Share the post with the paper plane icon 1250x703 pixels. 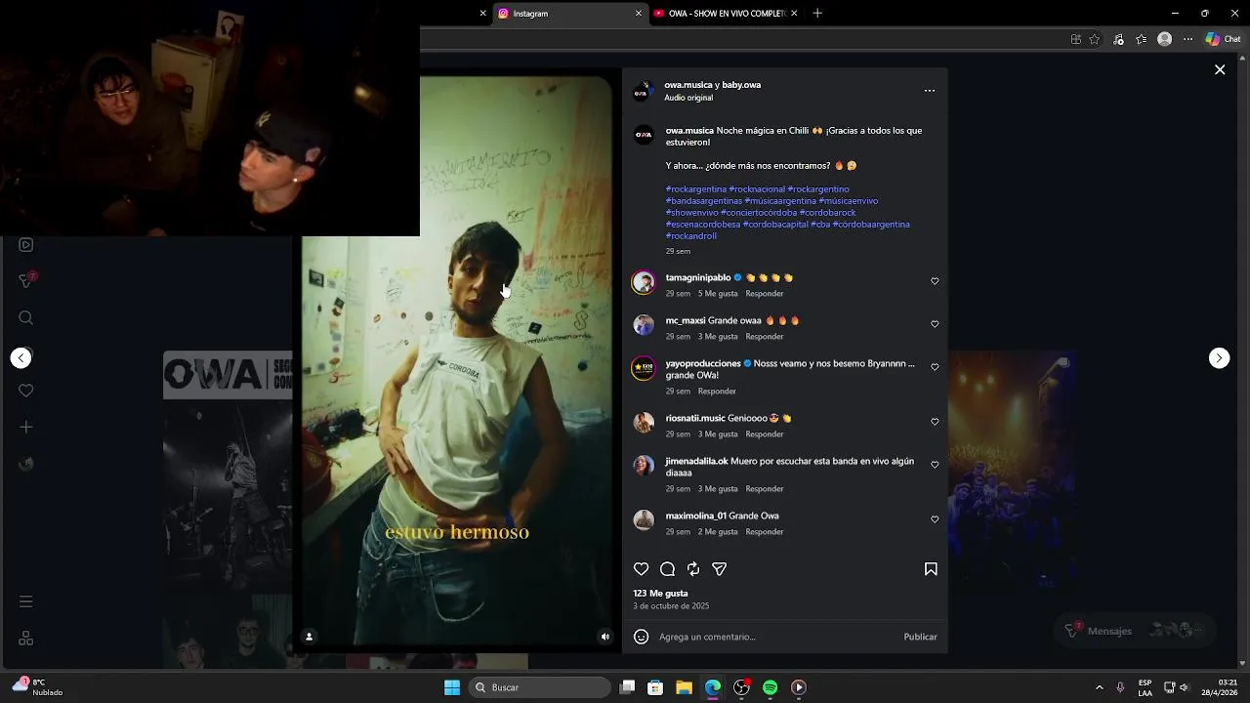click(720, 569)
